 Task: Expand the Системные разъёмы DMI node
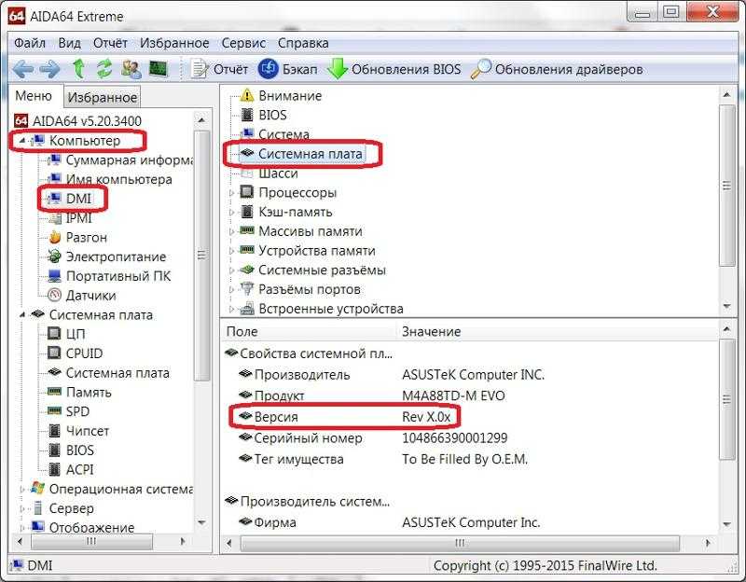[x=231, y=270]
